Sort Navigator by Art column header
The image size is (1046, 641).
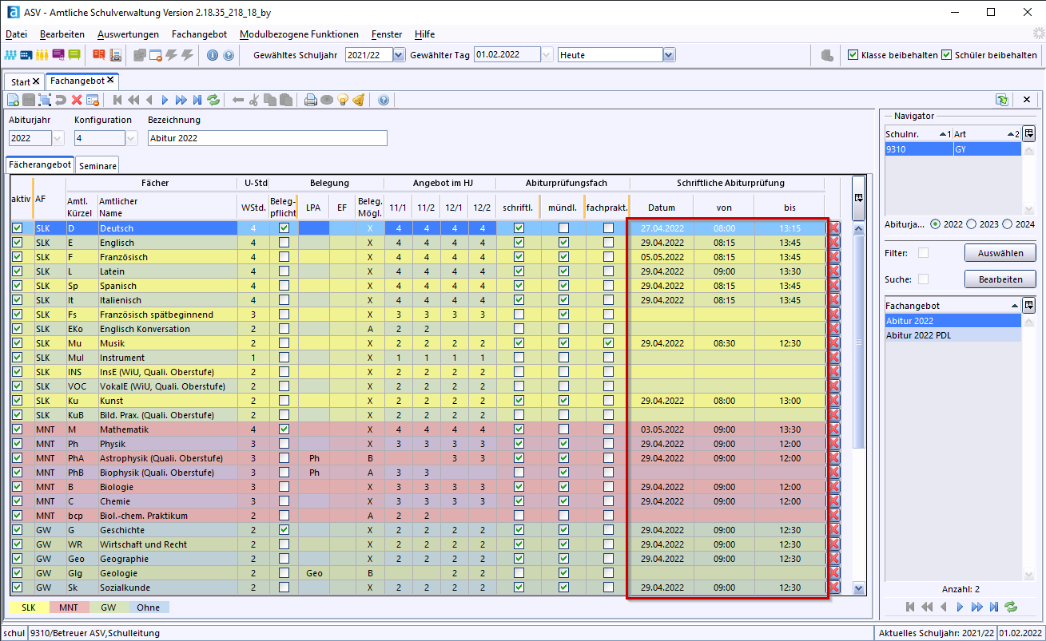pyautogui.click(x=987, y=134)
